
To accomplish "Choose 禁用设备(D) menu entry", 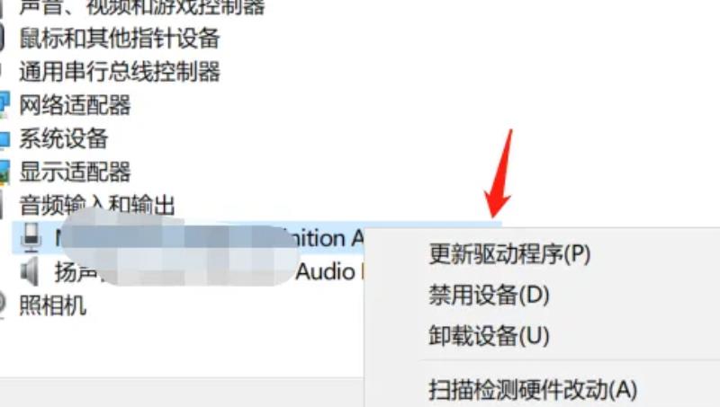I will pos(489,295).
